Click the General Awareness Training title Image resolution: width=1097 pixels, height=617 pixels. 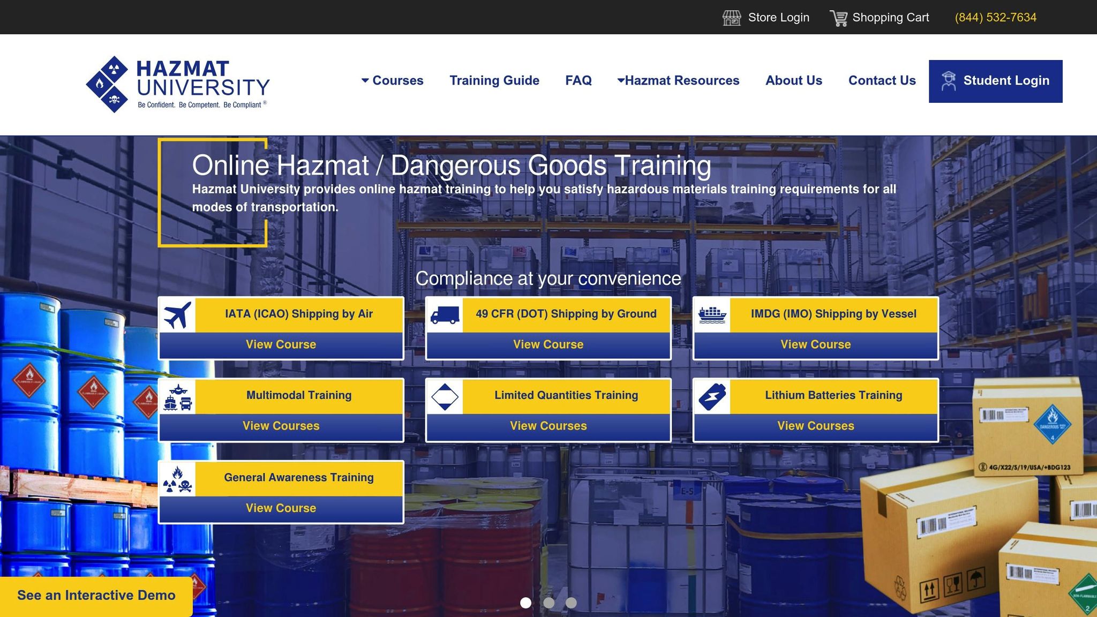pos(299,478)
